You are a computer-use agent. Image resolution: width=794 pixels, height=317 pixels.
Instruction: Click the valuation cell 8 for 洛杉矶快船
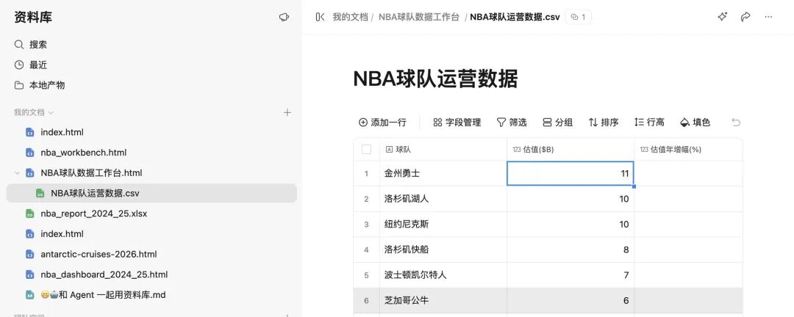click(571, 249)
